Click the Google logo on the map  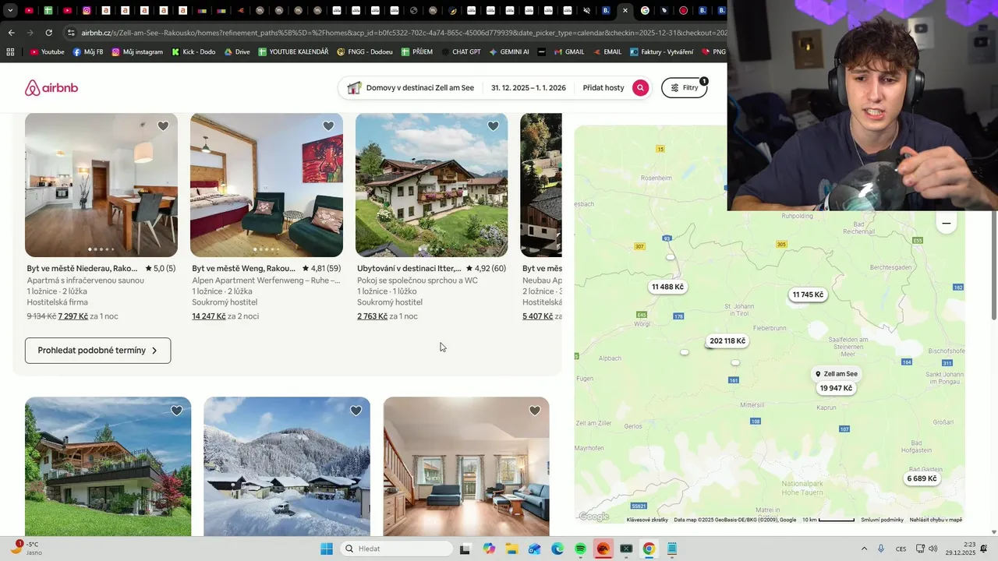[593, 517]
